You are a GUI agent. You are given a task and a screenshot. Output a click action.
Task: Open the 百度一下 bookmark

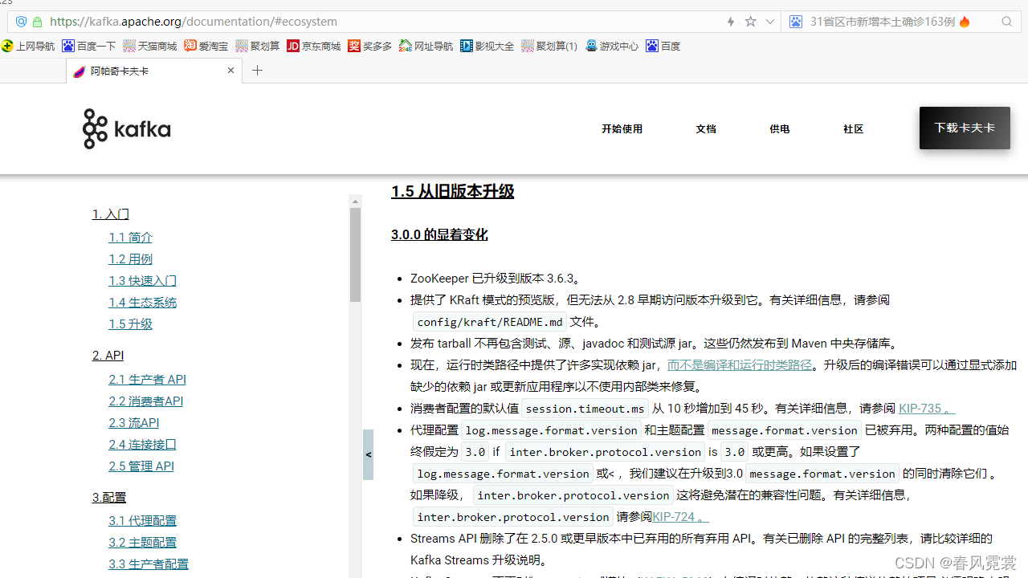click(89, 46)
